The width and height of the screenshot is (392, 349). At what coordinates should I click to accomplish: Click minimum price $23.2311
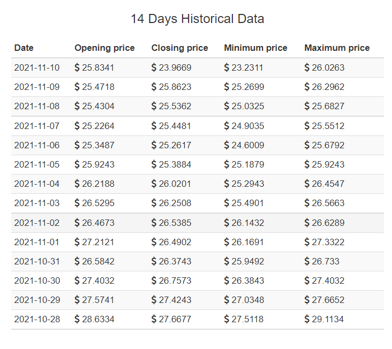click(x=244, y=68)
